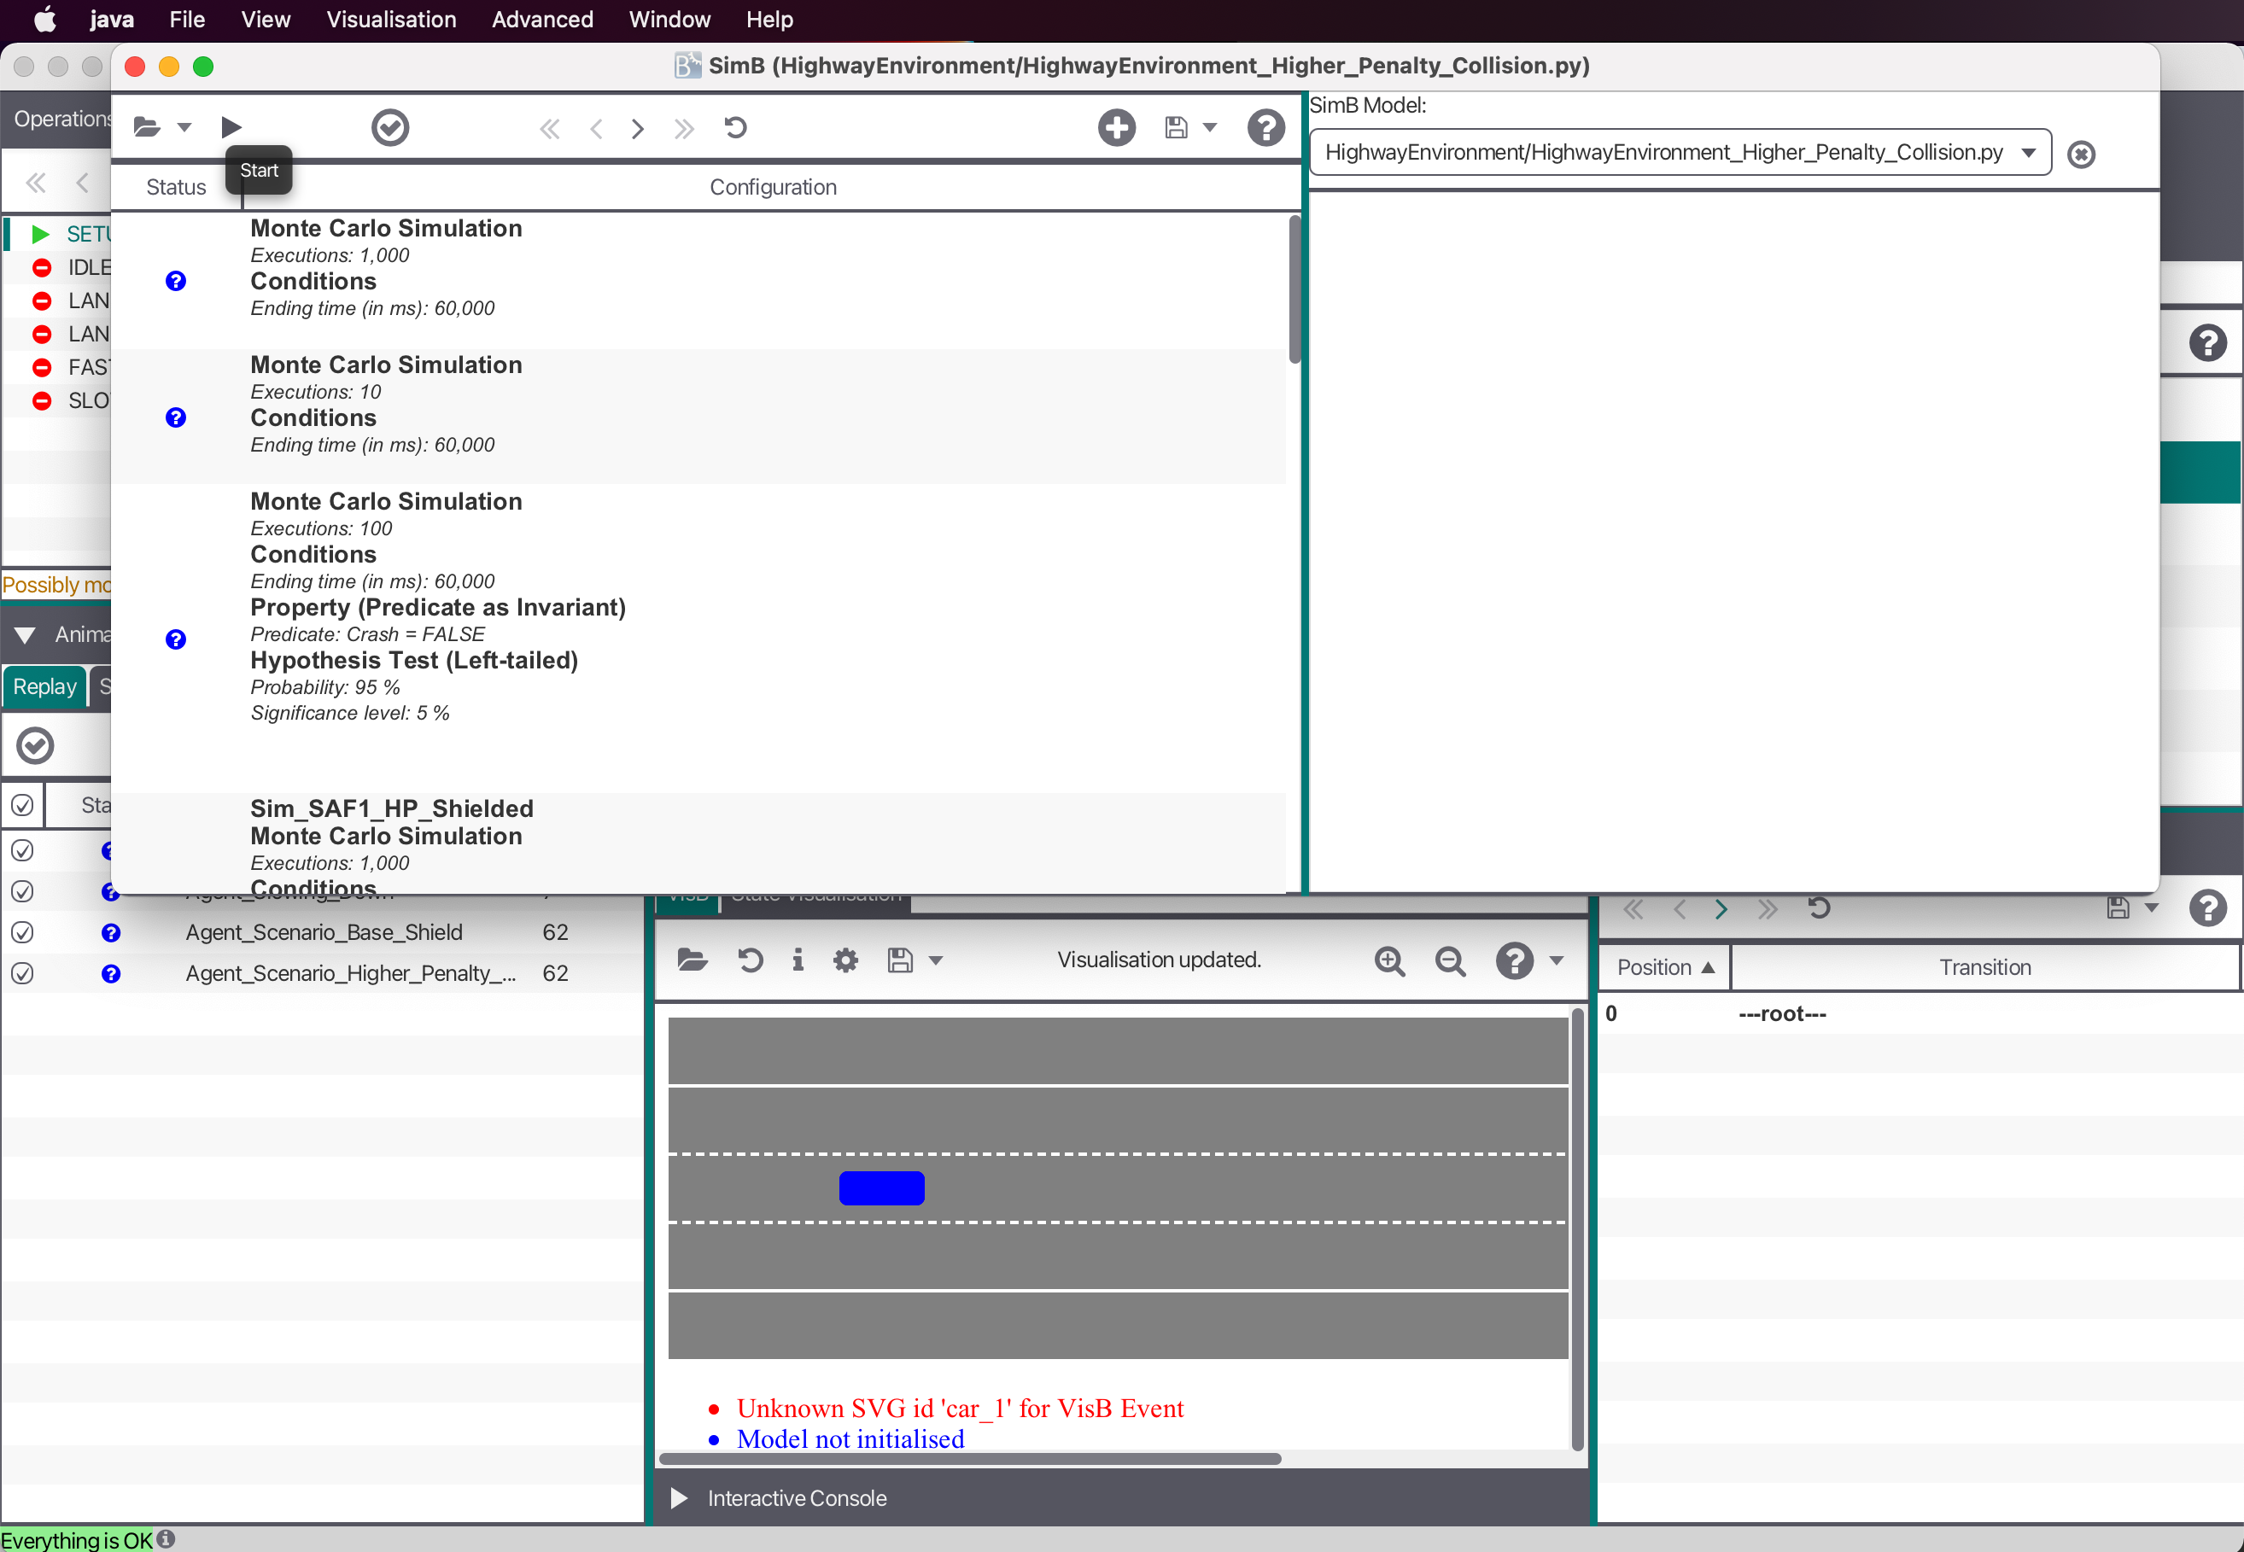Open the Window menu
The width and height of the screenshot is (2244, 1552).
click(669, 20)
